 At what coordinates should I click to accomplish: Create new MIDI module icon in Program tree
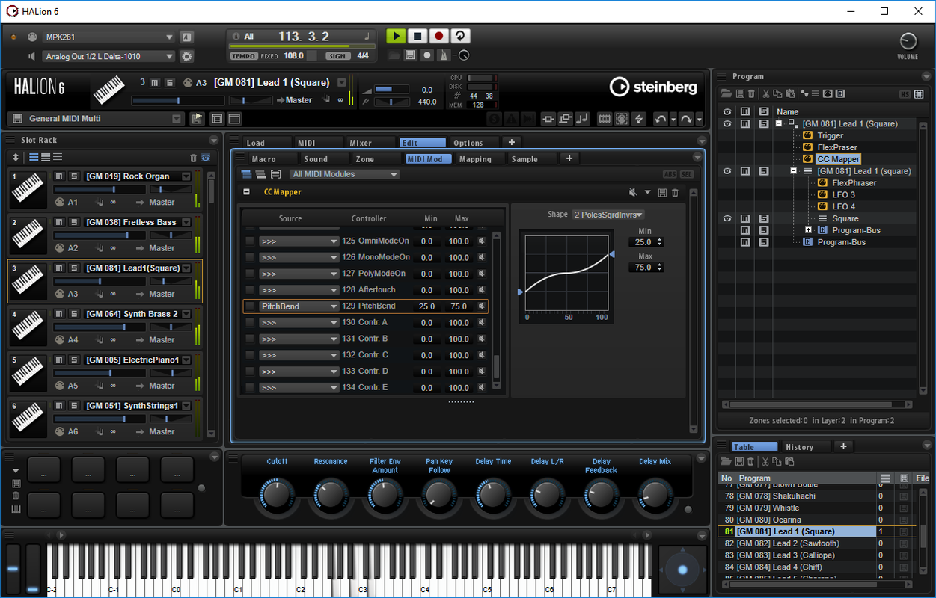click(x=828, y=93)
